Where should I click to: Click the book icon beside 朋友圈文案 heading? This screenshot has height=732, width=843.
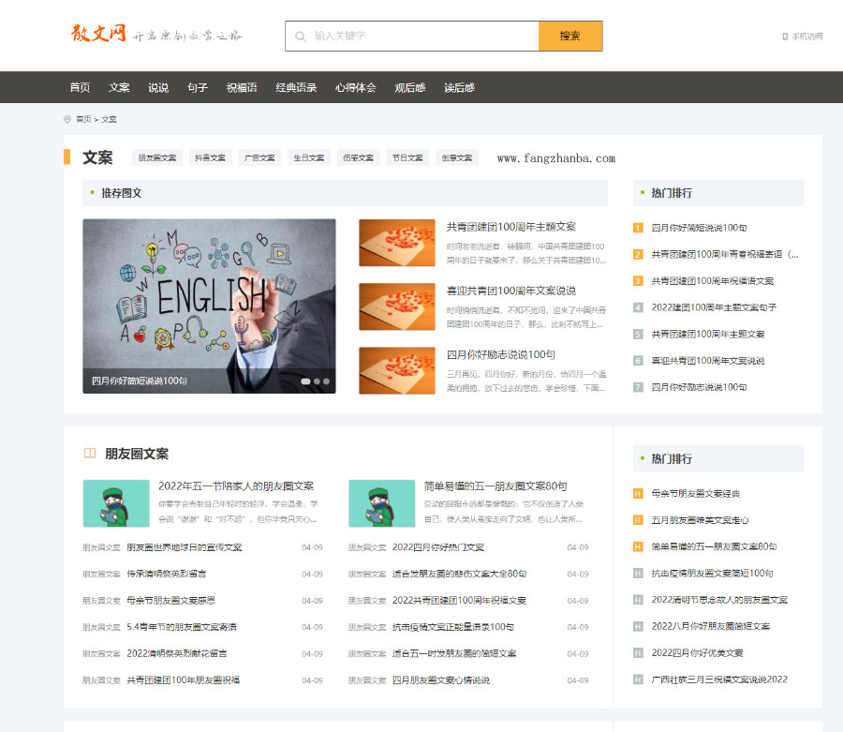(x=90, y=454)
